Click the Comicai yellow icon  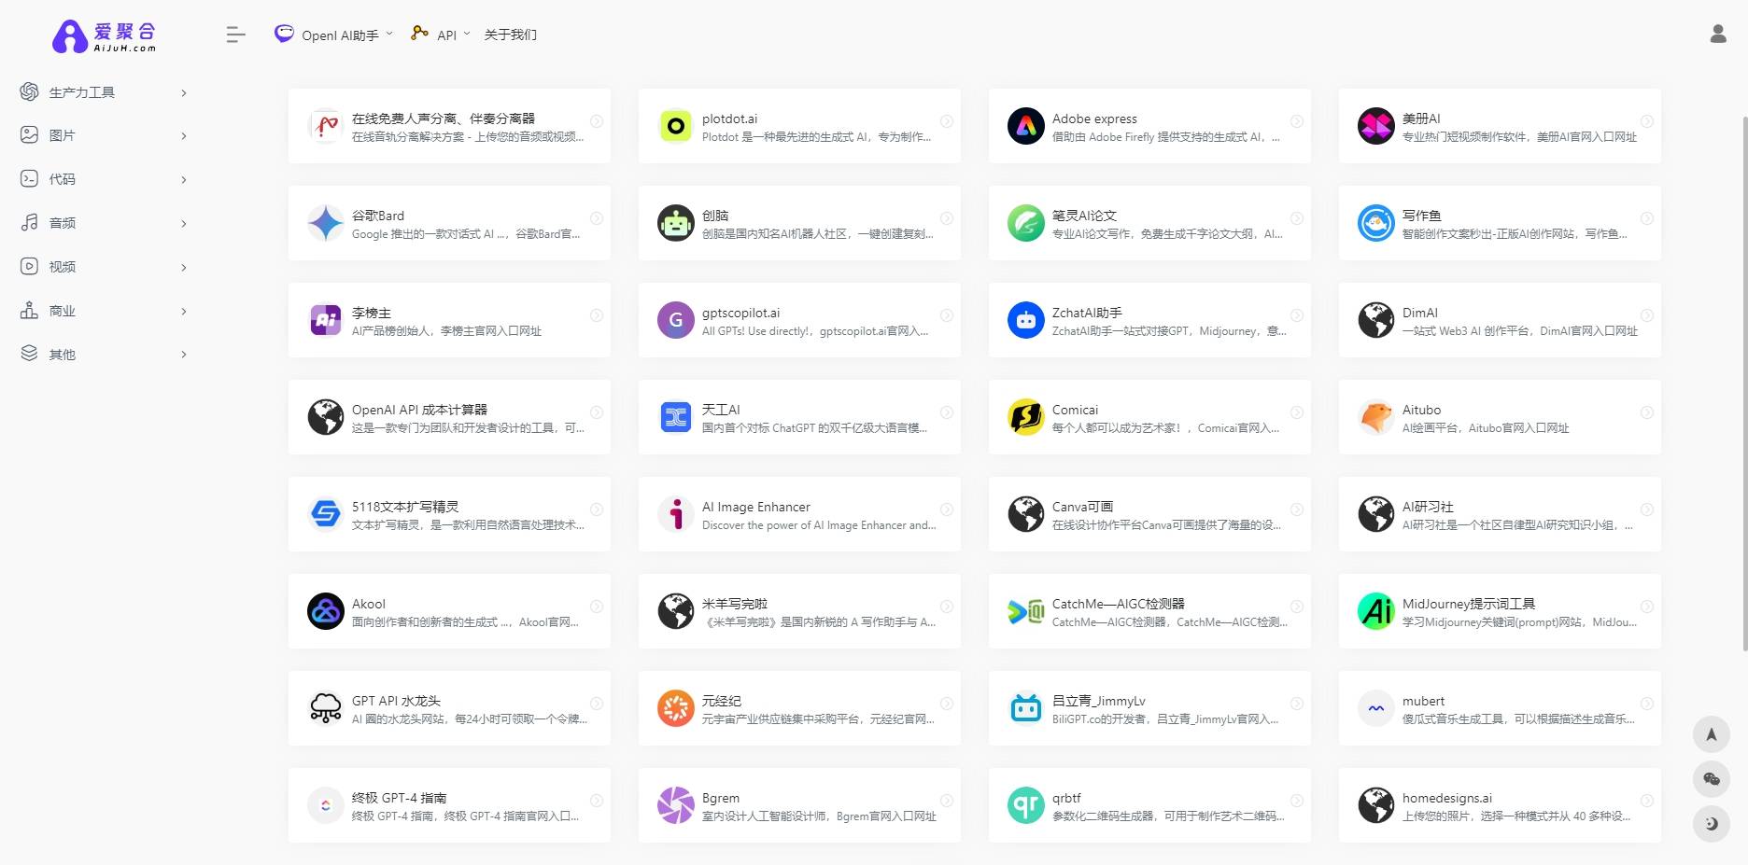coord(1026,417)
